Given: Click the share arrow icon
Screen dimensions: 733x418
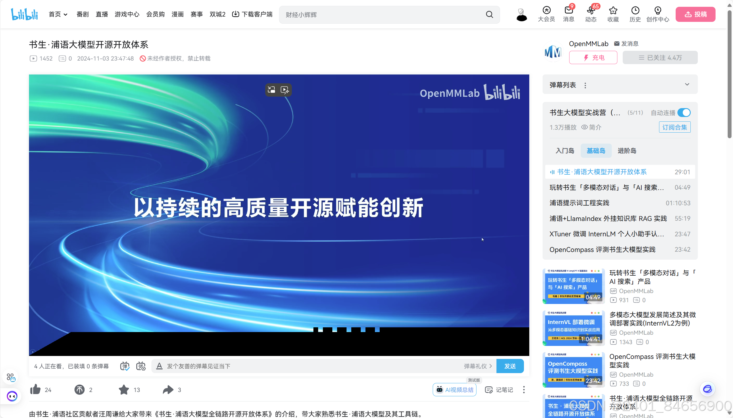Looking at the screenshot, I should (168, 390).
